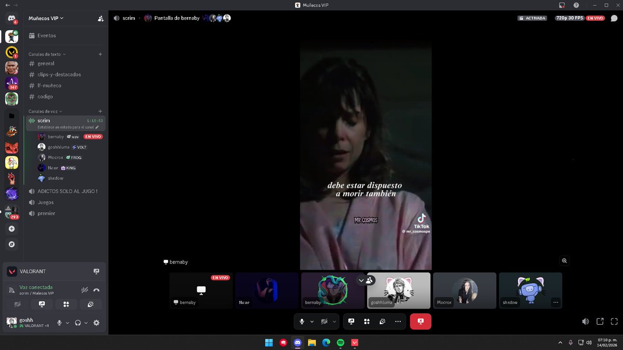Screen dimensions: 623x350
Task: Create text channel with plus next to Canales de texto
Action: pos(100,54)
